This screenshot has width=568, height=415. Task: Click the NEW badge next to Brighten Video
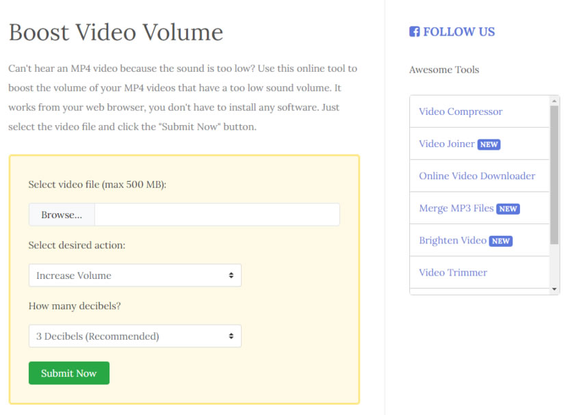501,241
